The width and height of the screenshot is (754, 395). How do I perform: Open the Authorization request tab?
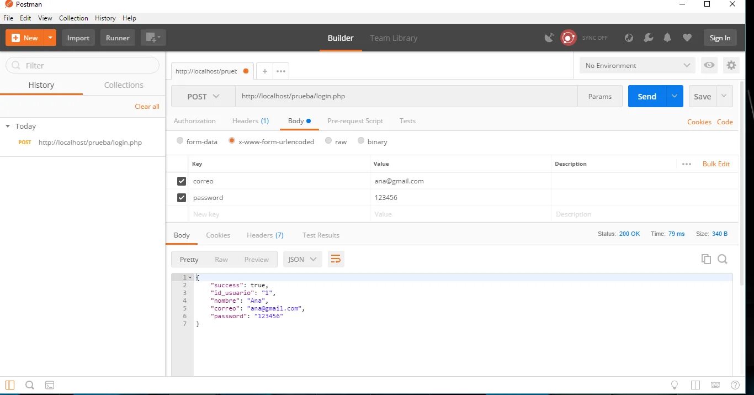pos(195,121)
